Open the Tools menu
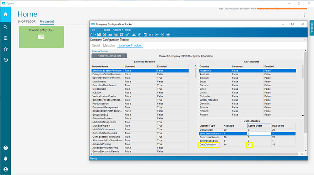The height and width of the screenshot is (175, 314). [x=107, y=30]
